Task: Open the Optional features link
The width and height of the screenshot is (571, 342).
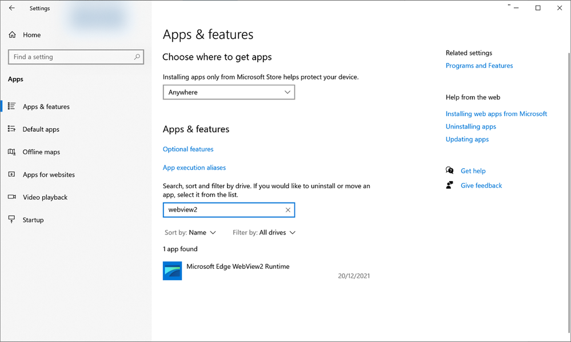Action: [x=188, y=149]
